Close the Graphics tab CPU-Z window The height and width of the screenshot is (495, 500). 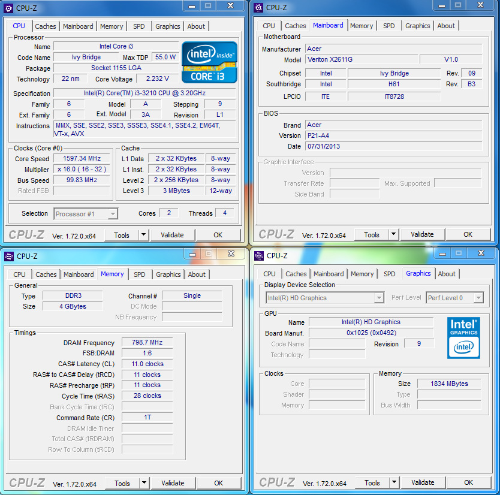(481, 253)
